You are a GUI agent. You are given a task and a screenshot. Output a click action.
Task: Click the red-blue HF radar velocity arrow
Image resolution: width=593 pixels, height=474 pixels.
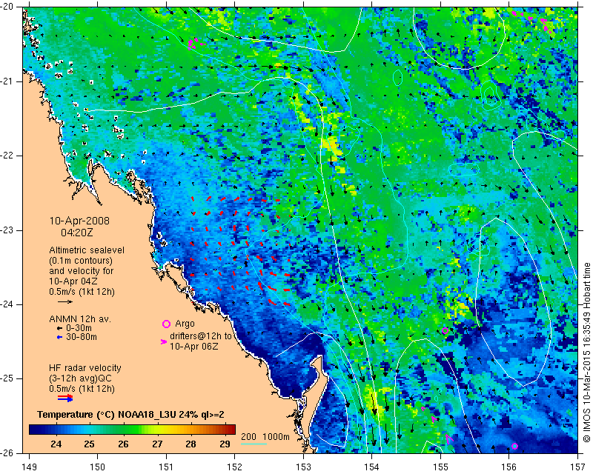[65, 398]
